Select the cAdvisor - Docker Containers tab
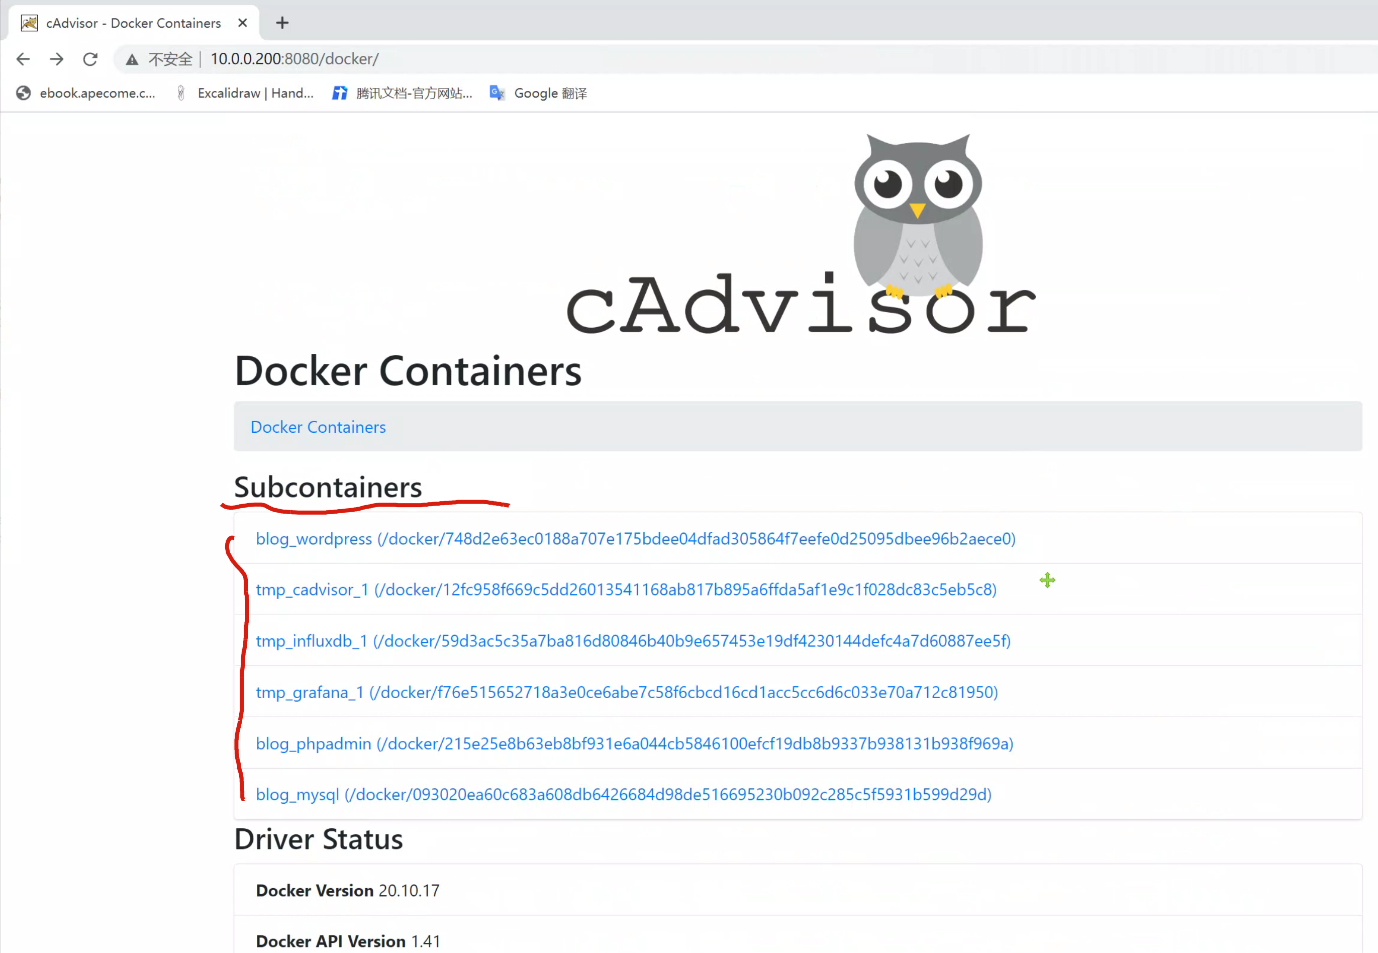1378x953 pixels. click(x=133, y=23)
